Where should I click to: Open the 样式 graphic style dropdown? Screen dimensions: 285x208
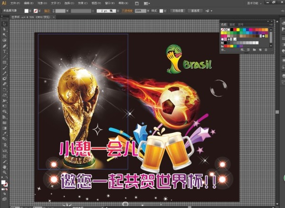(x=165, y=11)
